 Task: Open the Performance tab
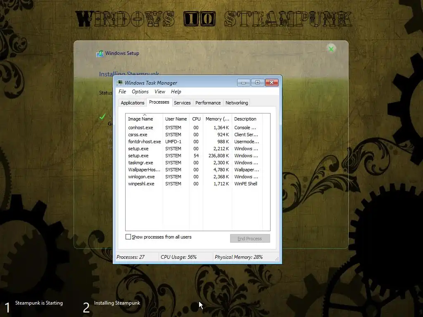pyautogui.click(x=208, y=103)
